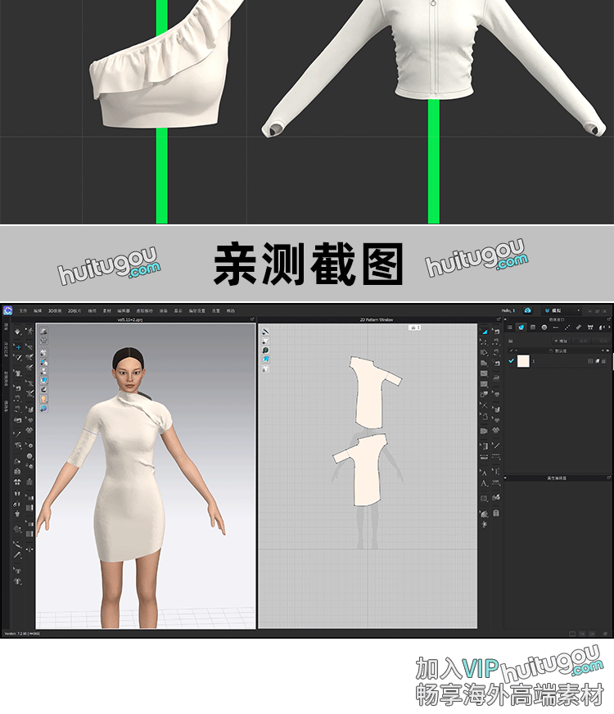Image resolution: width=614 pixels, height=714 pixels.
Task: Click the + 增加 add fabric button
Action: [561, 341]
